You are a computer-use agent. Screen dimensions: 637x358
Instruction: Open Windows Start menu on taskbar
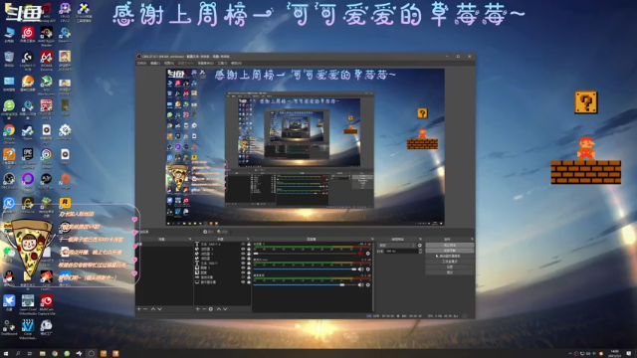click(6, 354)
